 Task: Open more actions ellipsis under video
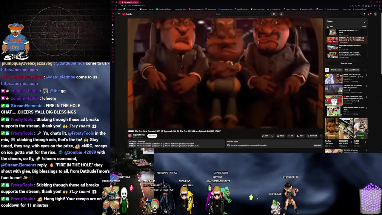click(321, 136)
